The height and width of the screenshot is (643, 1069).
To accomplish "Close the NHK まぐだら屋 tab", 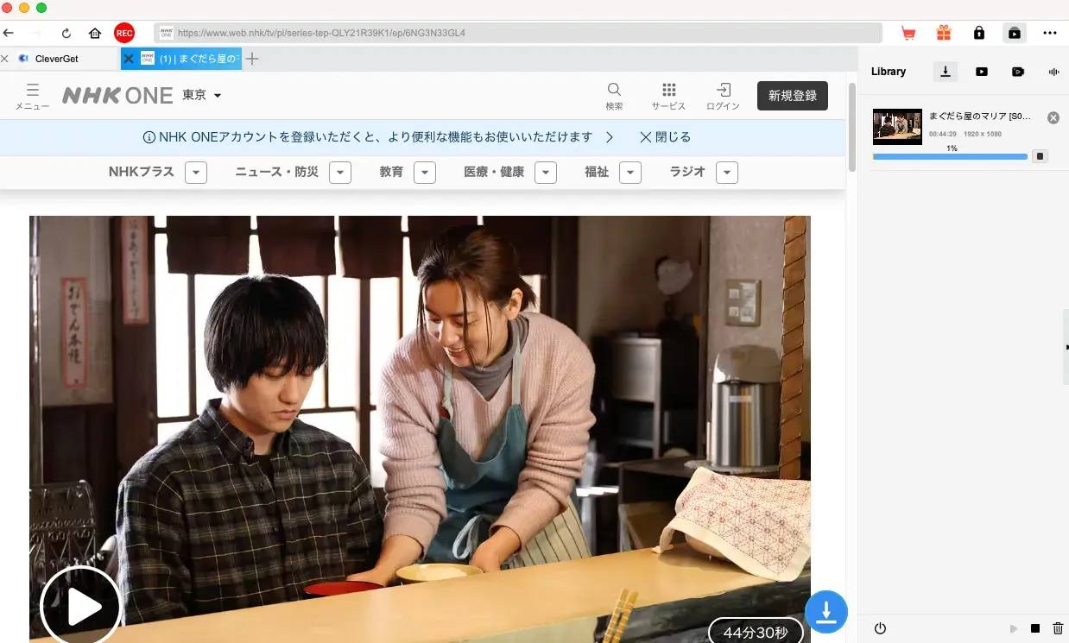I will point(129,59).
